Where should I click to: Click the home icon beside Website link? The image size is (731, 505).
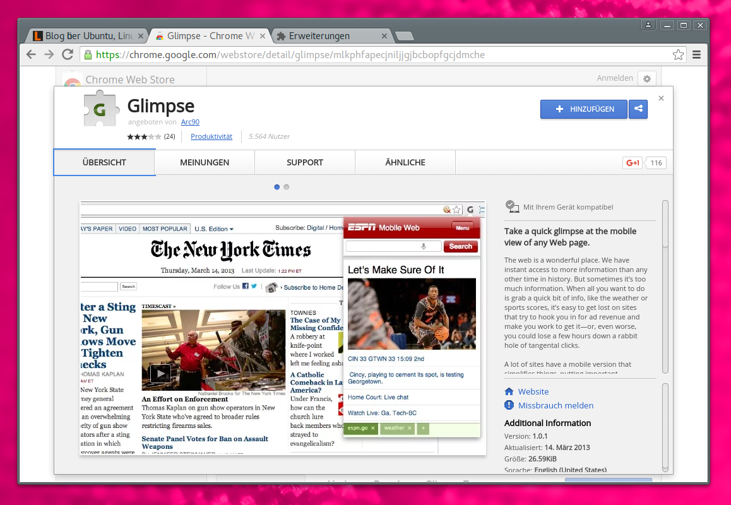pos(509,391)
